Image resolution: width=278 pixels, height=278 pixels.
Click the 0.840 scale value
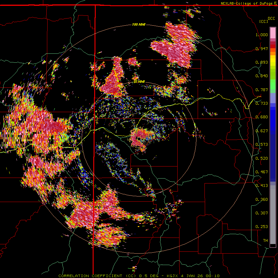tap(262, 76)
